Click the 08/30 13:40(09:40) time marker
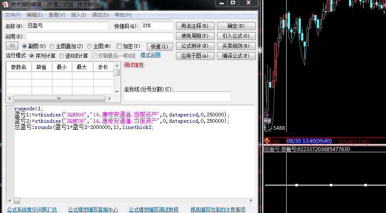 (x=309, y=141)
